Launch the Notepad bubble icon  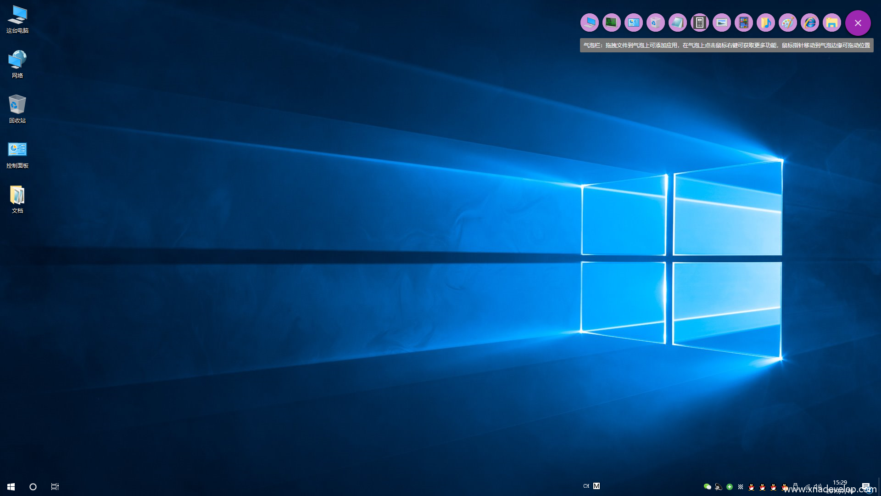tap(677, 23)
